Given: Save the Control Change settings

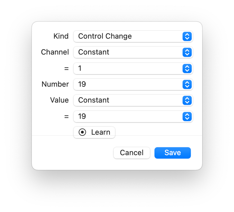Looking at the screenshot, I should pos(172,153).
